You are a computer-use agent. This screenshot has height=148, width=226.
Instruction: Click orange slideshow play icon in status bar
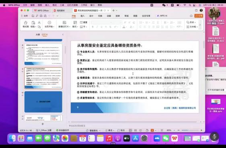152,130
